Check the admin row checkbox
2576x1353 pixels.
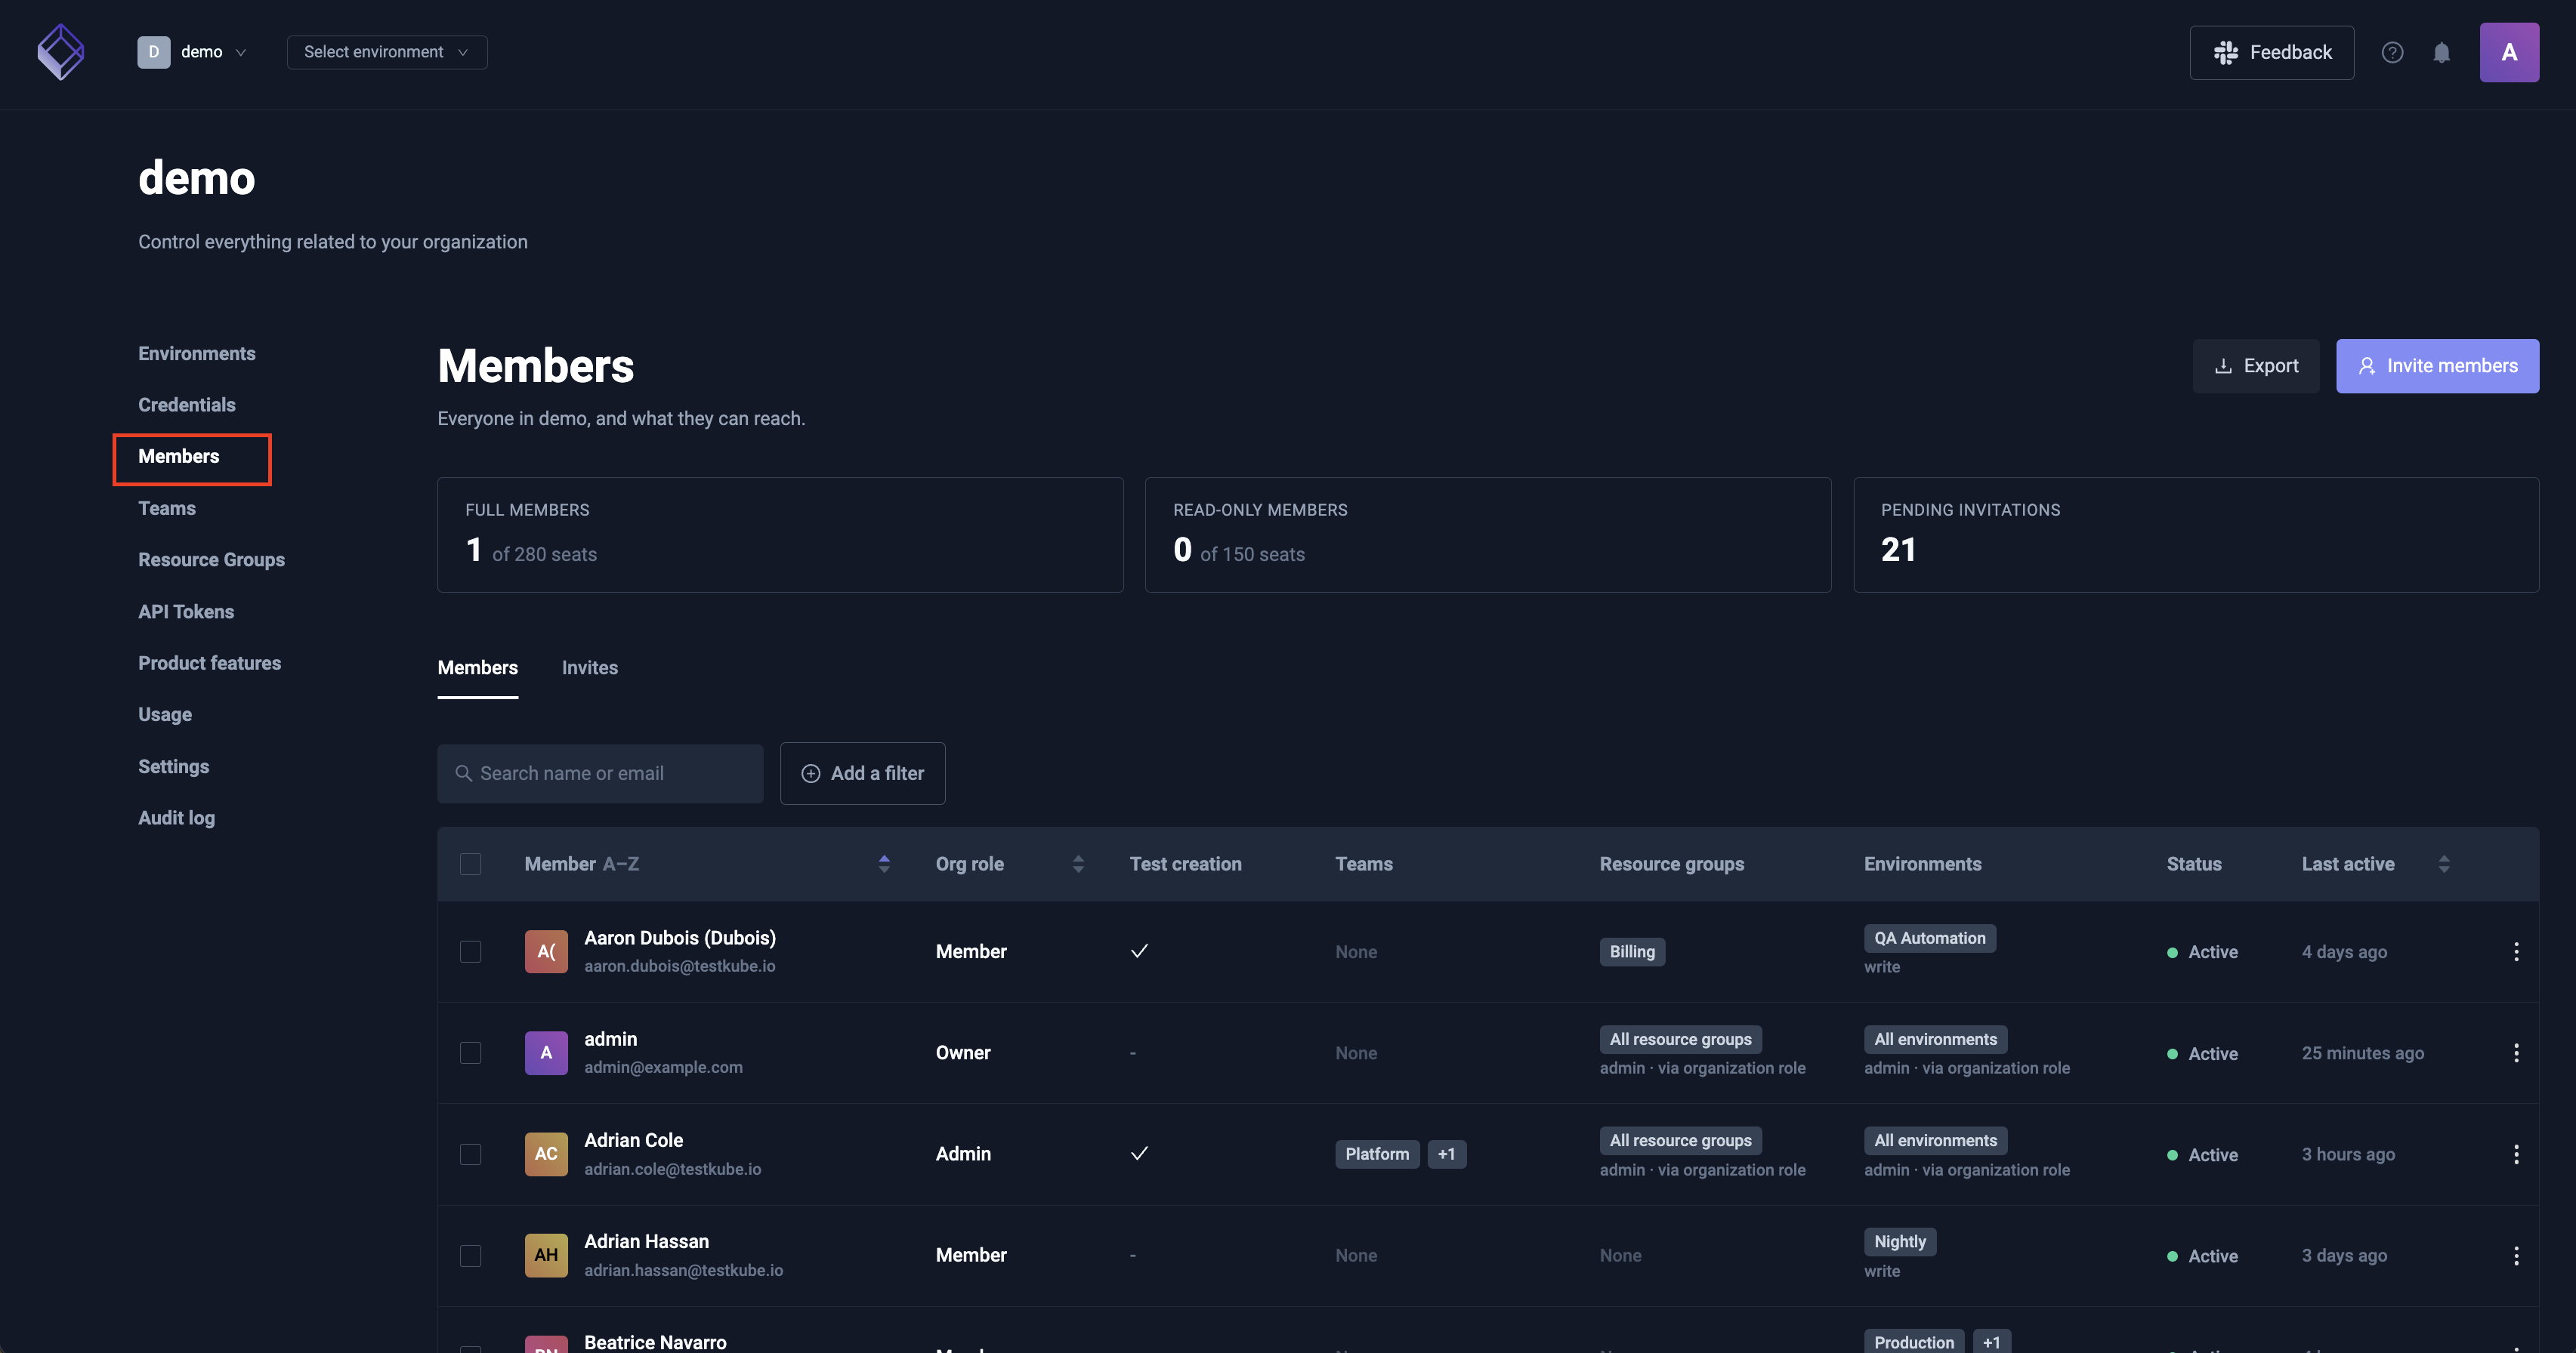tap(470, 1053)
